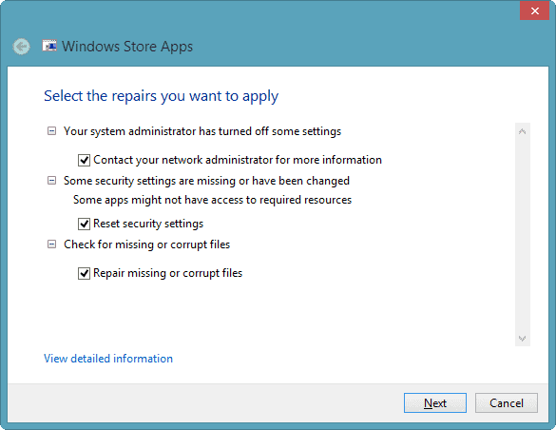Viewport: 556px width, 430px height.
Task: Collapse the security settings missing section
Action: pos(51,181)
